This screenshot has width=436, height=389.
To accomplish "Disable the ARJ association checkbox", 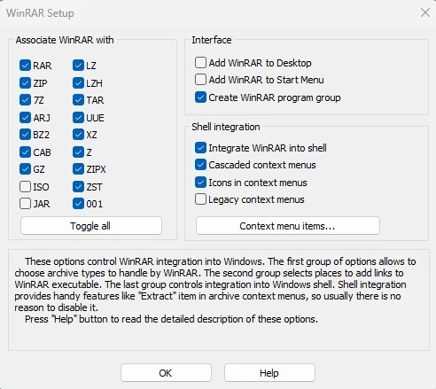I will [25, 118].
